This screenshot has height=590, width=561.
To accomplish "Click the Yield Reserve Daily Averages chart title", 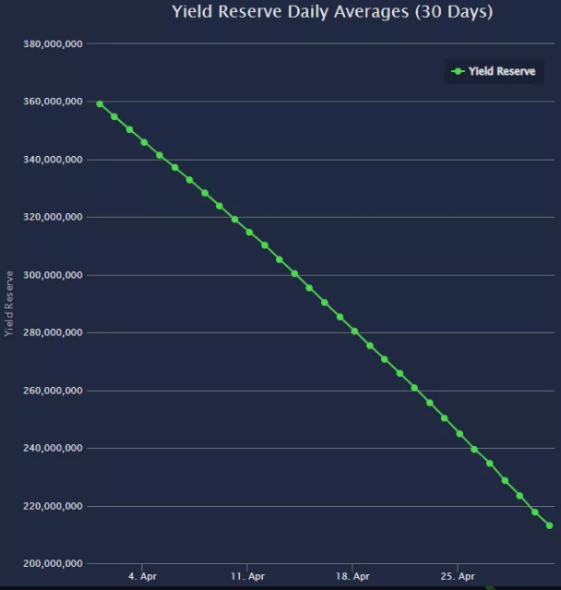I will [332, 12].
